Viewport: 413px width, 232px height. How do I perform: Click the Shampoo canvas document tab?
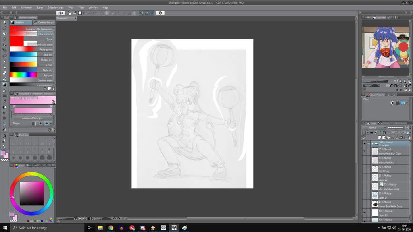pyautogui.click(x=67, y=18)
